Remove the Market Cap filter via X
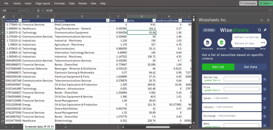 (264, 79)
